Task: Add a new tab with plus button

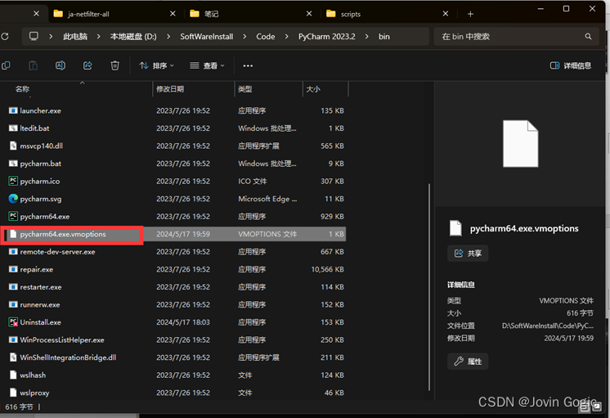Action: (470, 14)
